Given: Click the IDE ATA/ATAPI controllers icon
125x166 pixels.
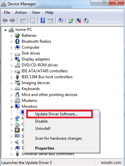Looking at the screenshot, I should pos(17,71).
